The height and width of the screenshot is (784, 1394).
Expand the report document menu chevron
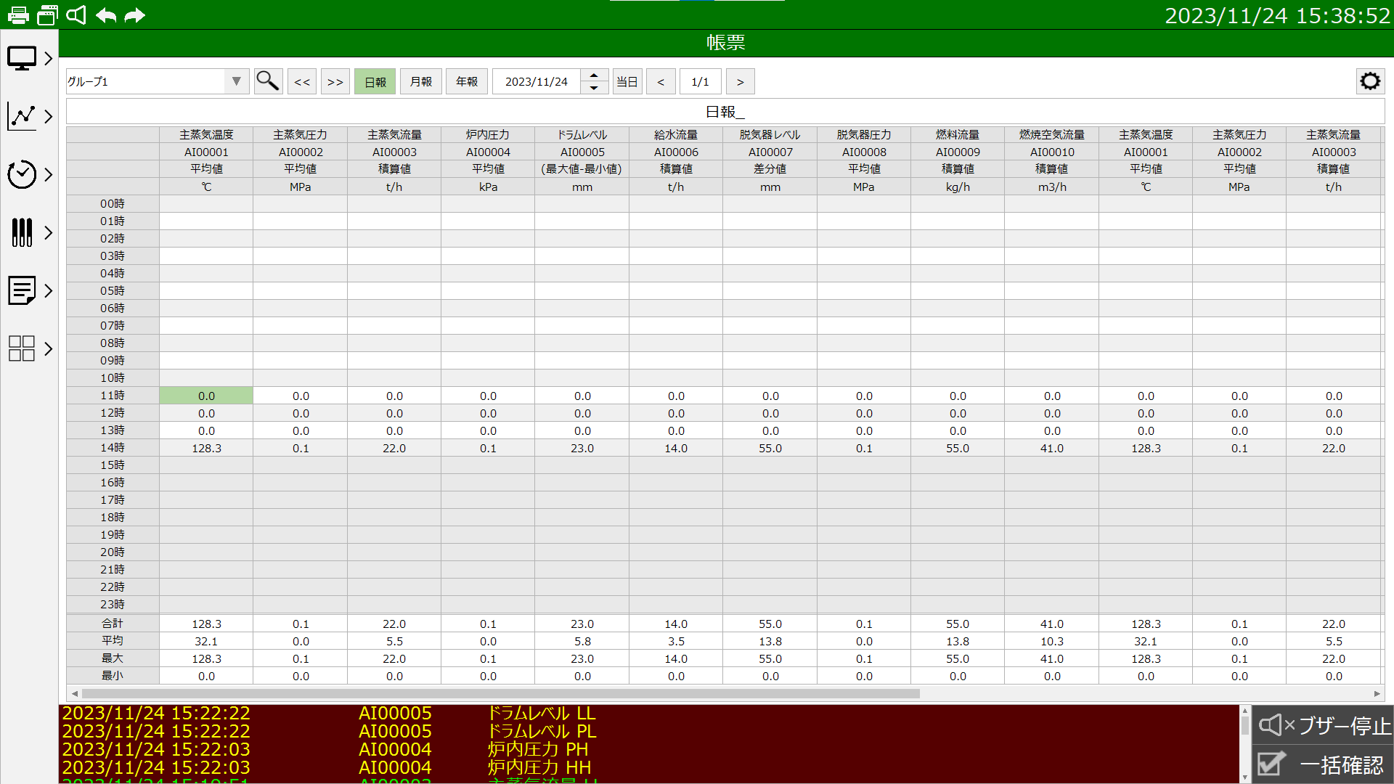pos(49,290)
